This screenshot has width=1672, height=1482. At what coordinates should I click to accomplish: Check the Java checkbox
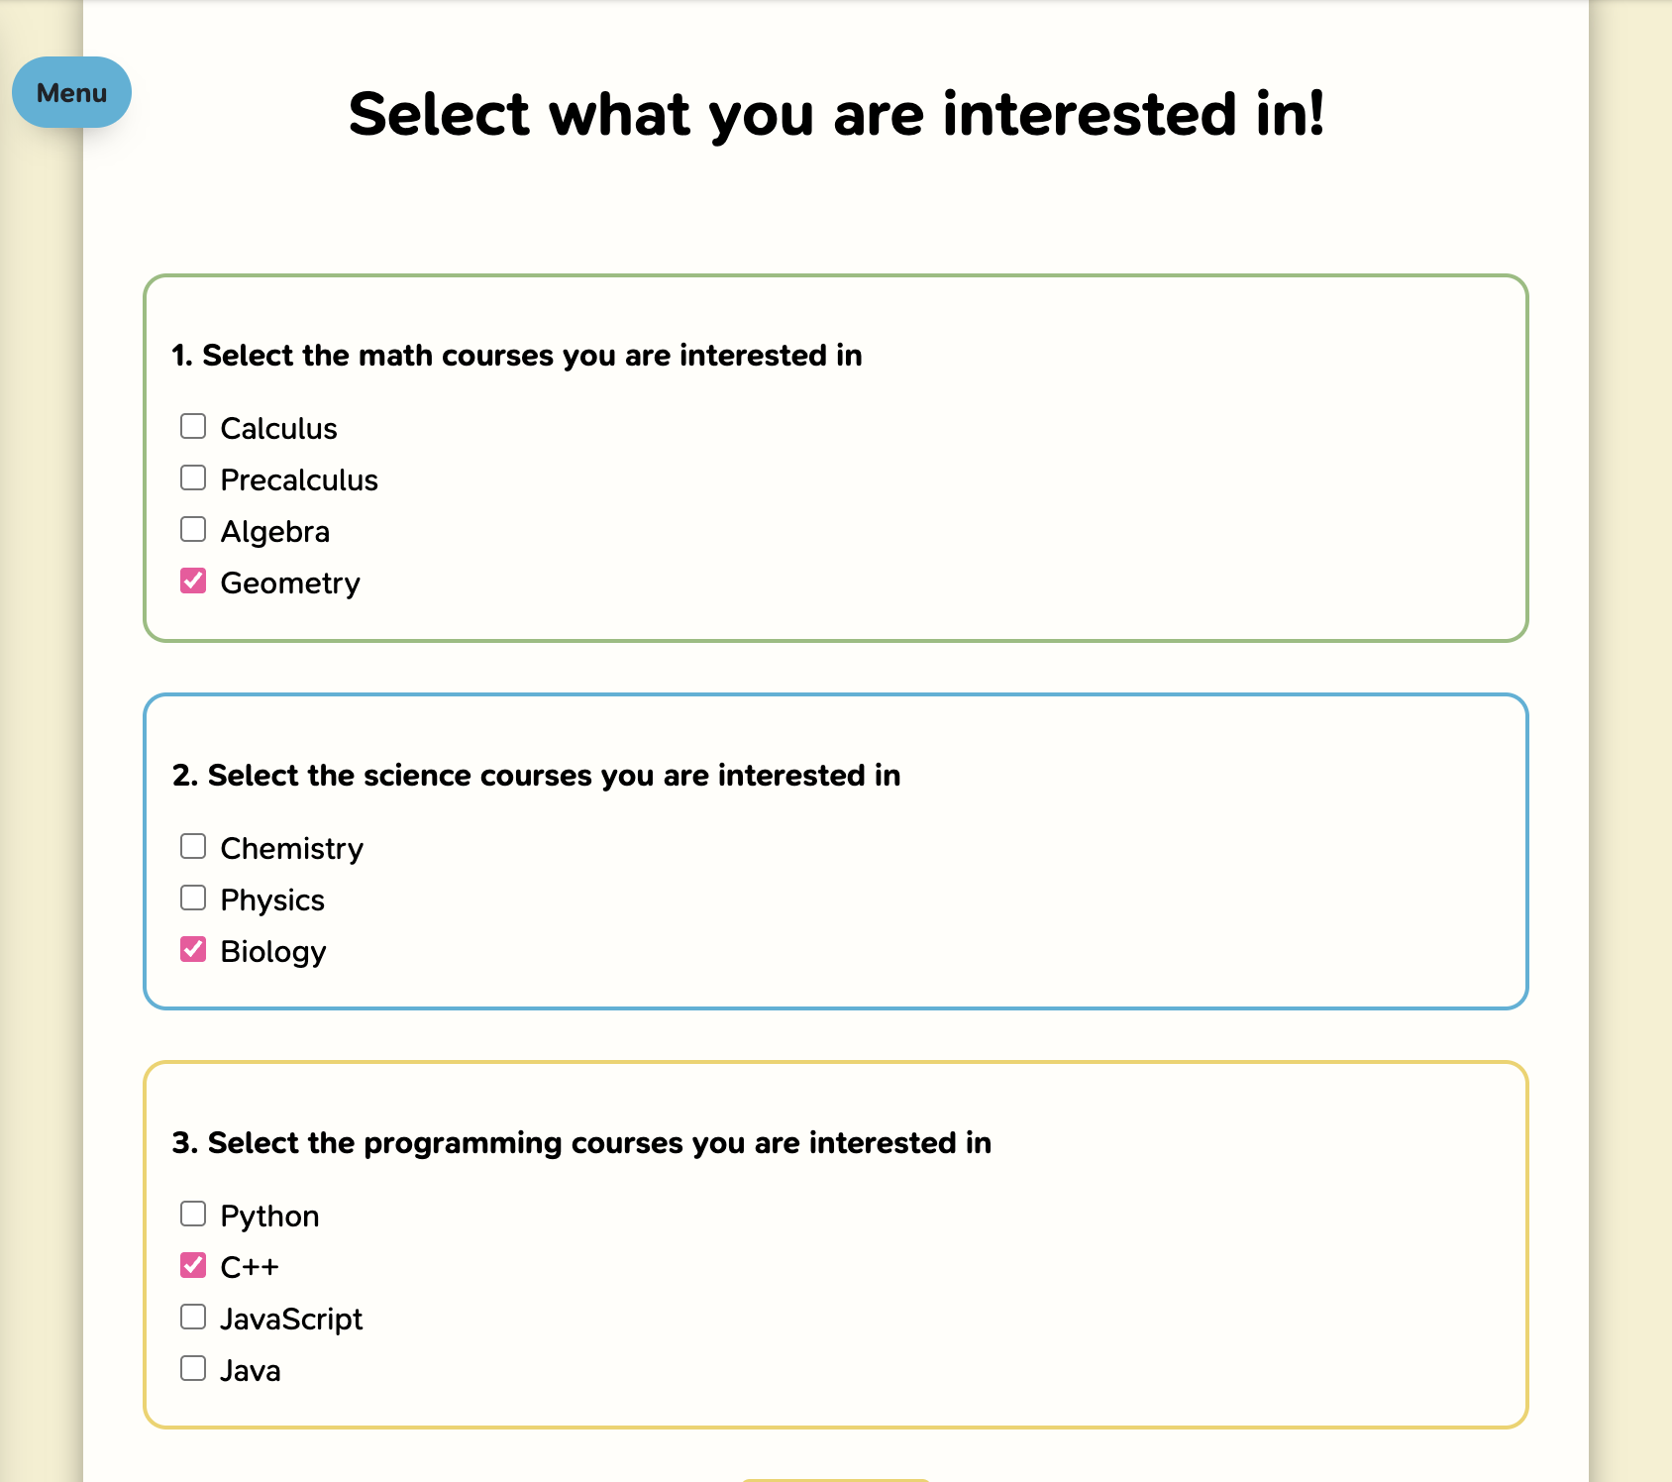coord(193,1368)
